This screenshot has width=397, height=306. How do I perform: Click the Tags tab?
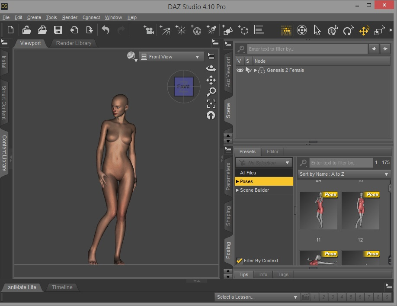tap(283, 274)
